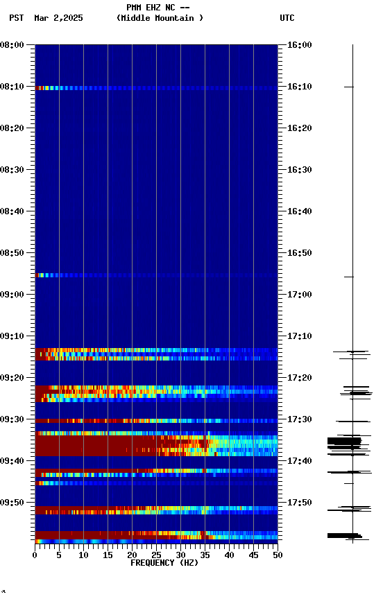The width and height of the screenshot is (383, 599).
Task: Click the '16:10' UTC time label
Action: [300, 87]
